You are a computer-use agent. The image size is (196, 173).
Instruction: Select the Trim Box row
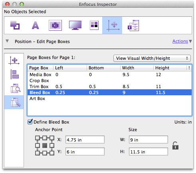point(109,86)
